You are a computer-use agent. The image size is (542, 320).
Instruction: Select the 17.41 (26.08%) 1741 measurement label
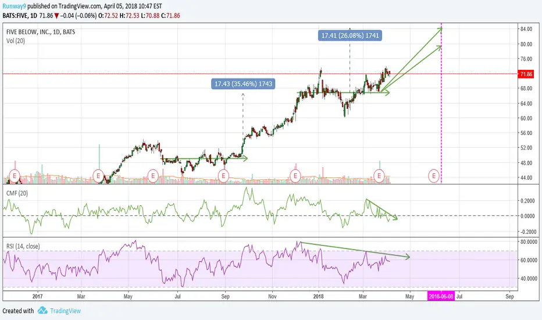pos(350,35)
